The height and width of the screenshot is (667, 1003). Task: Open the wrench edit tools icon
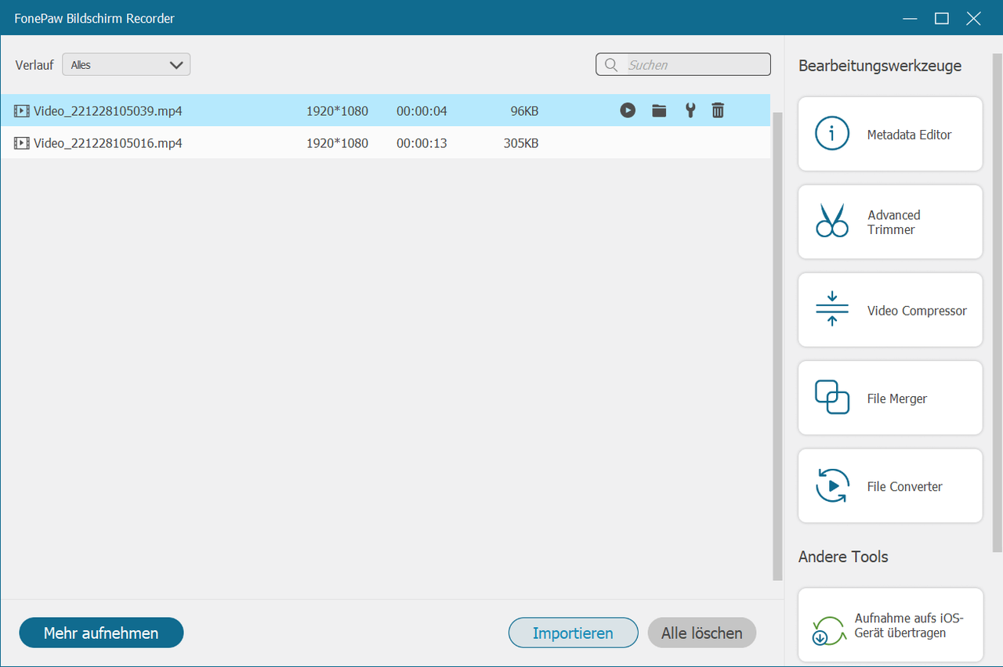point(690,110)
